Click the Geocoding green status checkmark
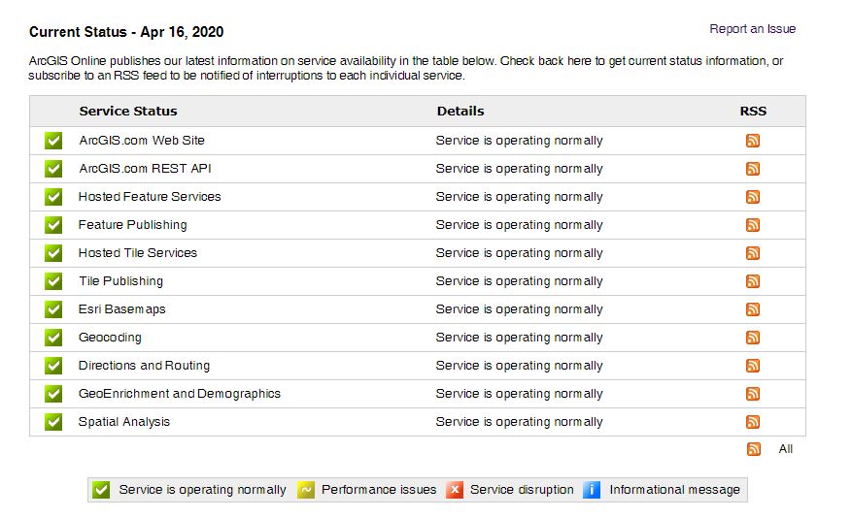The height and width of the screenshot is (518, 852). coord(53,338)
